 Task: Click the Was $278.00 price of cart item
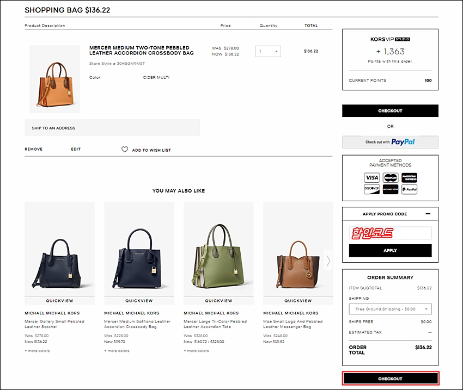(x=226, y=48)
